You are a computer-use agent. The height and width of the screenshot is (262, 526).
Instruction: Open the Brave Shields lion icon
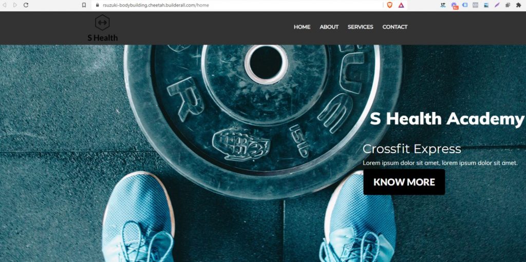(x=389, y=5)
